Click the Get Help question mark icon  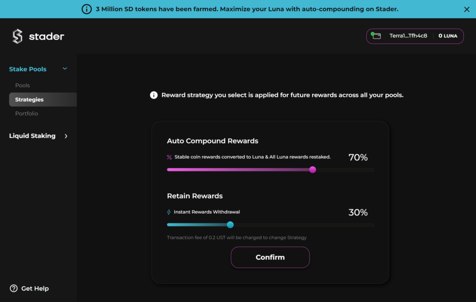[x=13, y=289]
